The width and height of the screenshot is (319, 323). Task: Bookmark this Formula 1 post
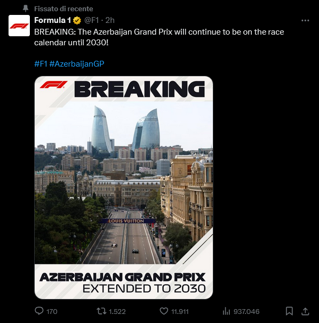tap(289, 311)
